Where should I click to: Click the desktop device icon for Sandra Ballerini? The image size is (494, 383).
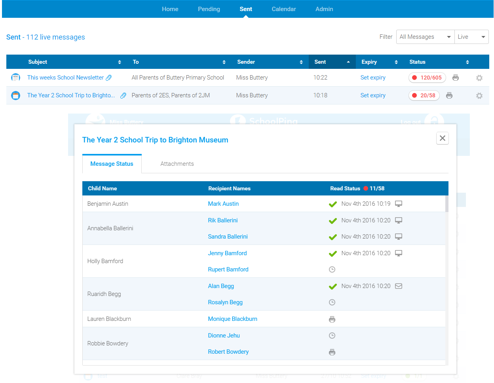(399, 237)
